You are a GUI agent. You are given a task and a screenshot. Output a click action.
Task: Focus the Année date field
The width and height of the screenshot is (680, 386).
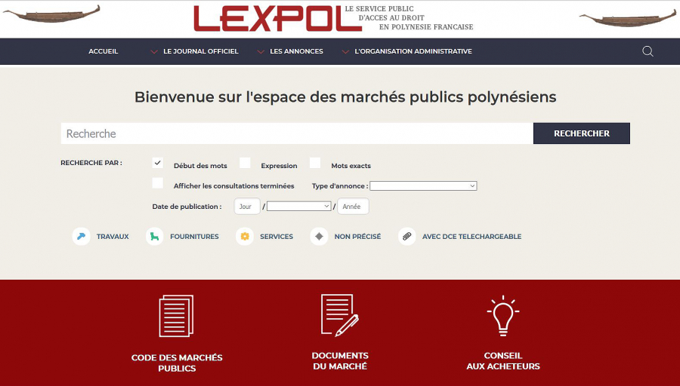point(353,207)
